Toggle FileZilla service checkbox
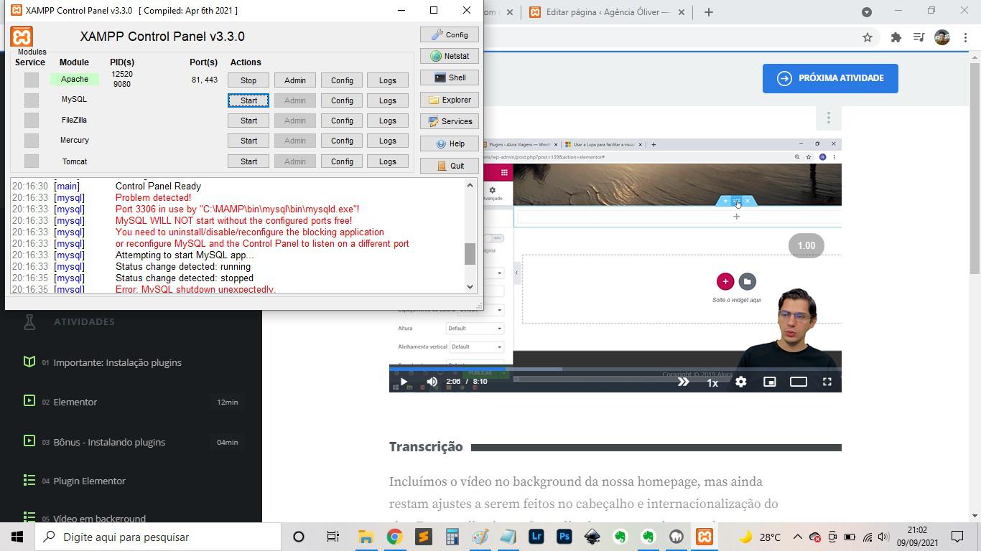Viewport: 981px width, 551px height. (x=31, y=120)
